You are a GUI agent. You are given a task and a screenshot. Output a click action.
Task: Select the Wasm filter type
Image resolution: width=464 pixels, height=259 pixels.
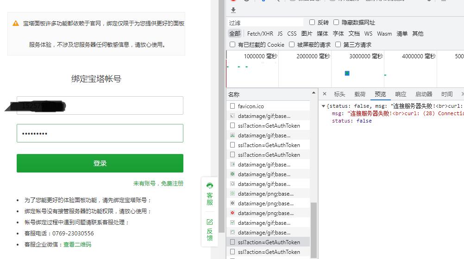[x=384, y=34]
